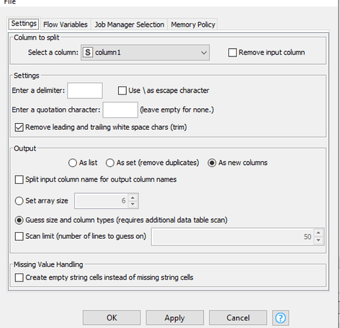The width and height of the screenshot is (340, 328).
Task: Confirm settings with the OK button
Action: click(112, 318)
